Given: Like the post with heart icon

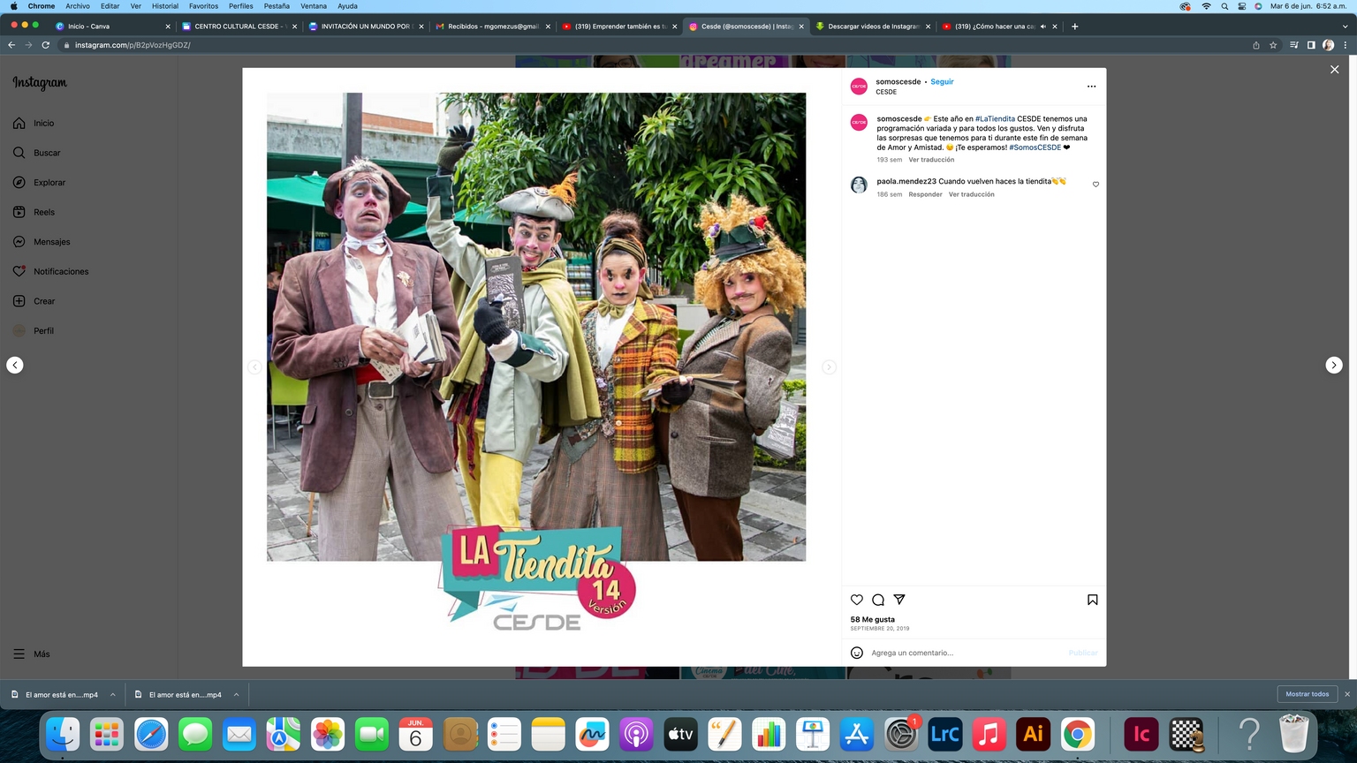Looking at the screenshot, I should (857, 600).
